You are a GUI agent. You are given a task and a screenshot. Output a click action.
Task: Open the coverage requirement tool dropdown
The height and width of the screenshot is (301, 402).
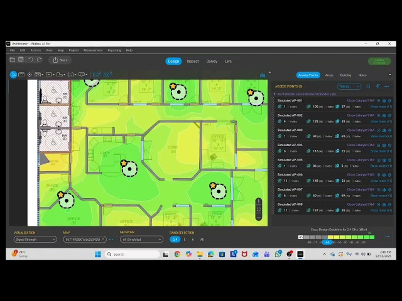tap(75, 75)
